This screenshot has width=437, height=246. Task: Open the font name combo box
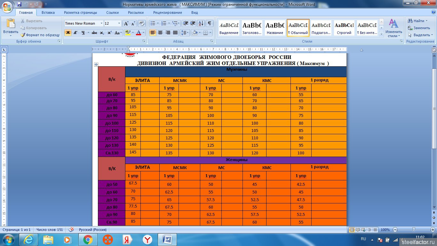coord(84,23)
